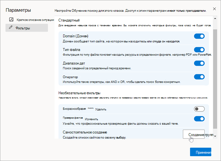Image resolution: width=221 pixels, height=161 pixels.
Task: Disable the Тип файла filter switch
Action: tap(199, 50)
